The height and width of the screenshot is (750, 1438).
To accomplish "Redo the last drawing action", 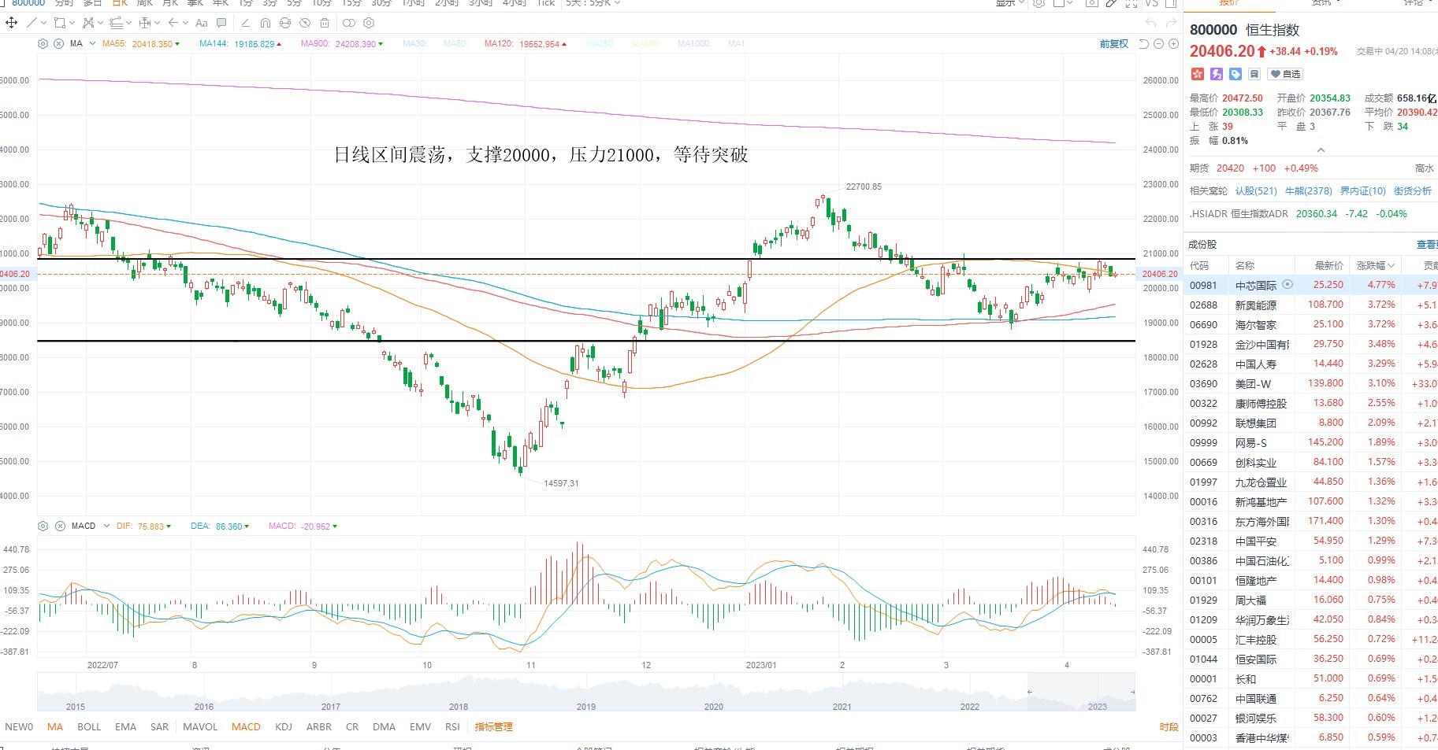I will click(x=1172, y=23).
